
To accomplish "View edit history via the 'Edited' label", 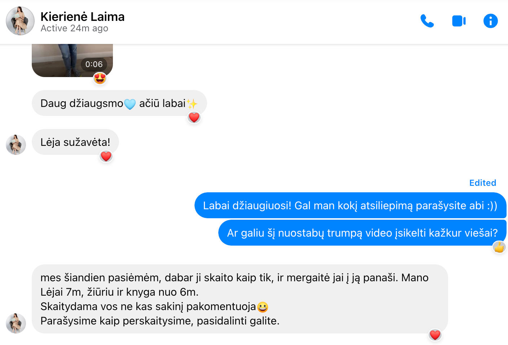I will (483, 183).
